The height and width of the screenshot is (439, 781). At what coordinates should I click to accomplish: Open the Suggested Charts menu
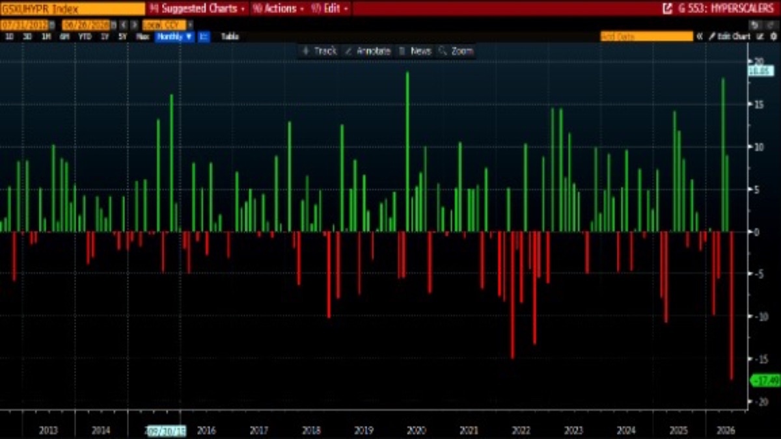[x=197, y=8]
